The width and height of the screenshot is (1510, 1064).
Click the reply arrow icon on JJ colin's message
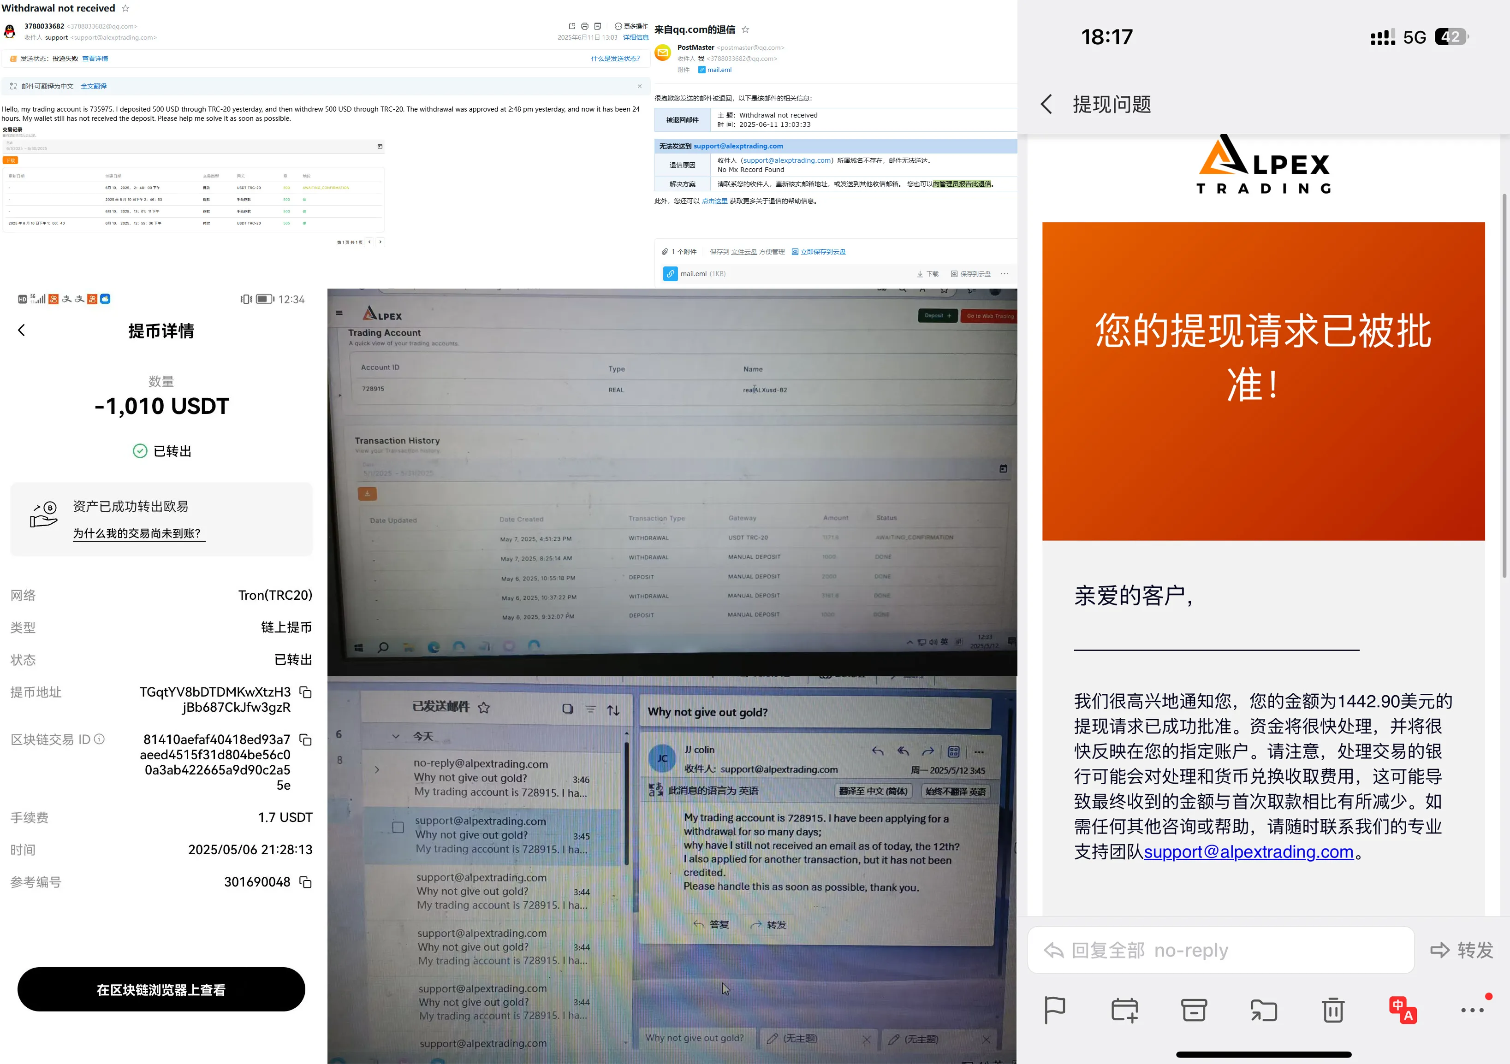pos(878,751)
